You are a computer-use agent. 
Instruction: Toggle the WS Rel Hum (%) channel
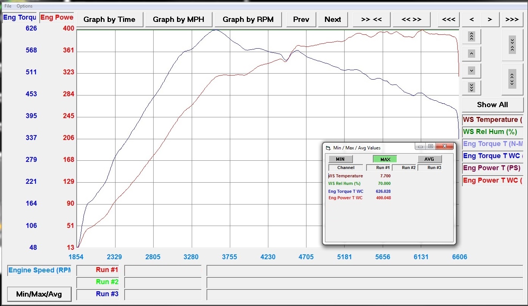(x=492, y=132)
